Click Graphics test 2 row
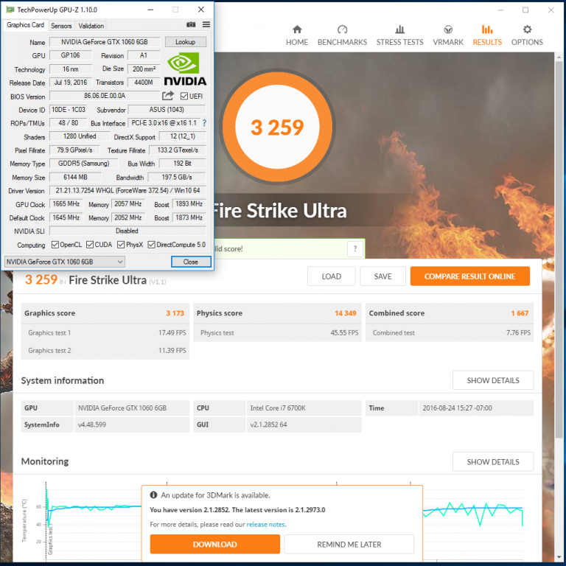 tap(105, 351)
